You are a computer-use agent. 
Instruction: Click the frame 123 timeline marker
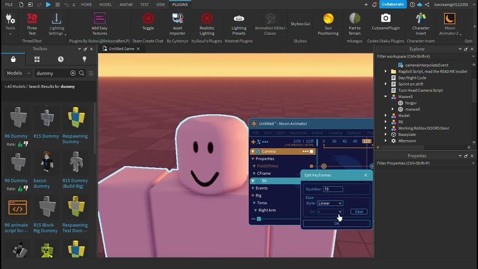(x=367, y=141)
